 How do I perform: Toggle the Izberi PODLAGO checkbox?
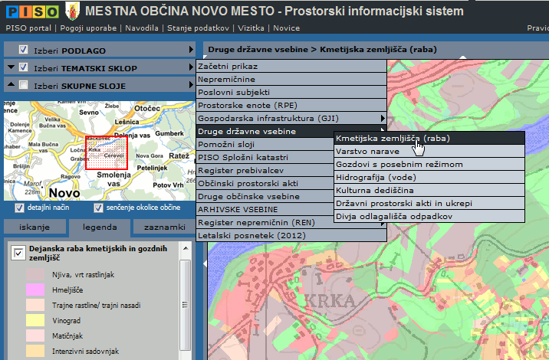[25, 50]
